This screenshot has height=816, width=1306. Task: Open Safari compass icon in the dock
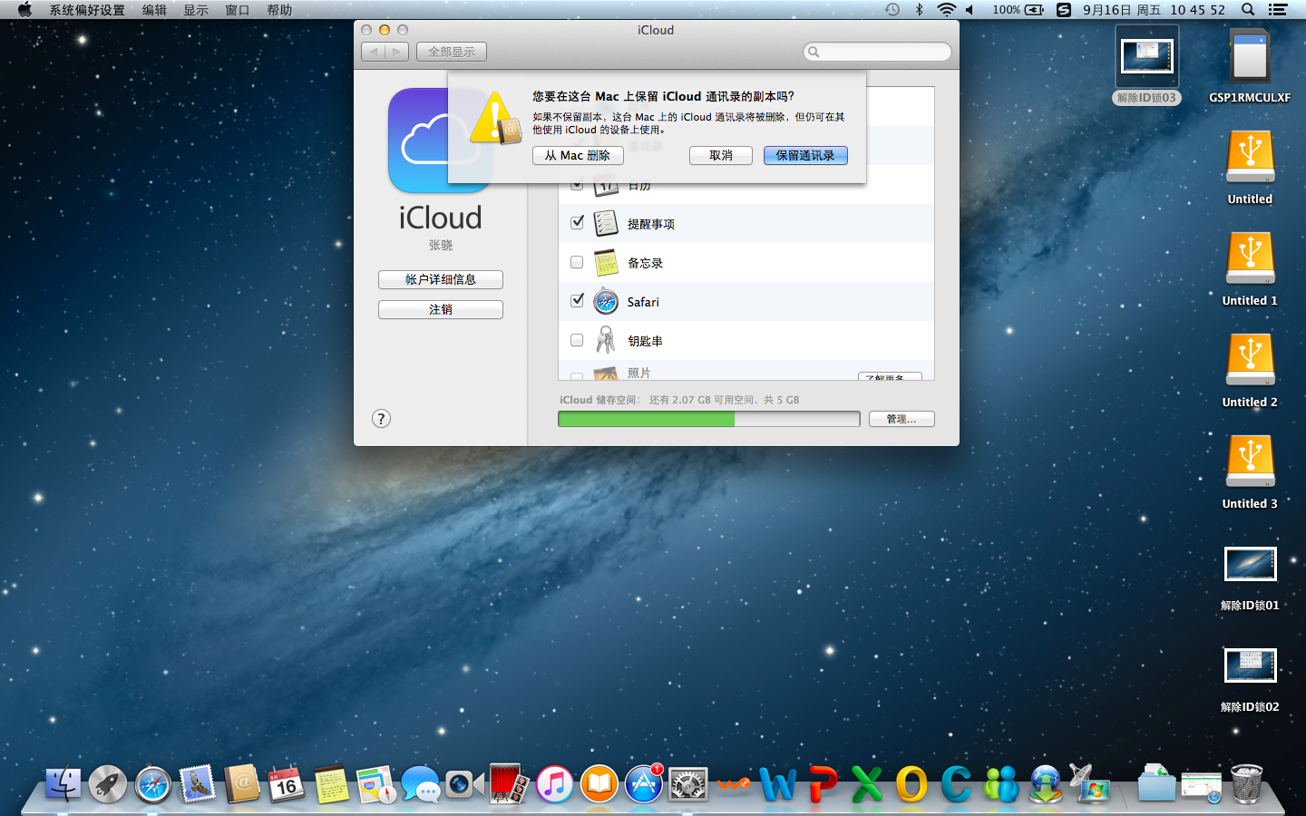(x=152, y=784)
